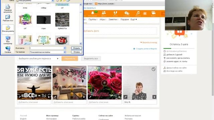Toggle selection checkmark on the sofa photo
Viewport: 214px width, 120px height.
[83, 69]
